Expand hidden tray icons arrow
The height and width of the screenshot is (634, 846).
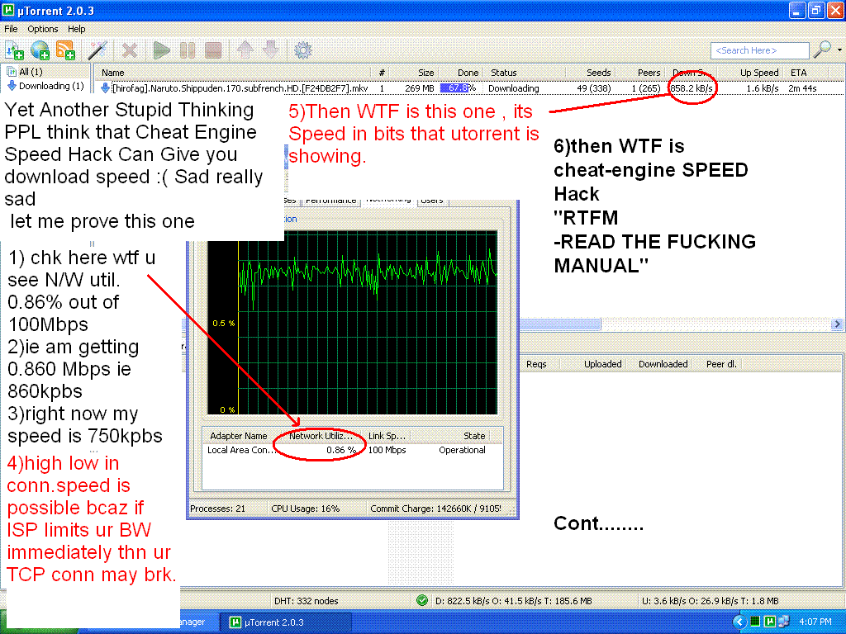[739, 622]
